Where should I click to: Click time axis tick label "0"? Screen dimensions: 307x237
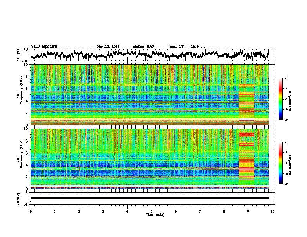[x=31, y=211]
